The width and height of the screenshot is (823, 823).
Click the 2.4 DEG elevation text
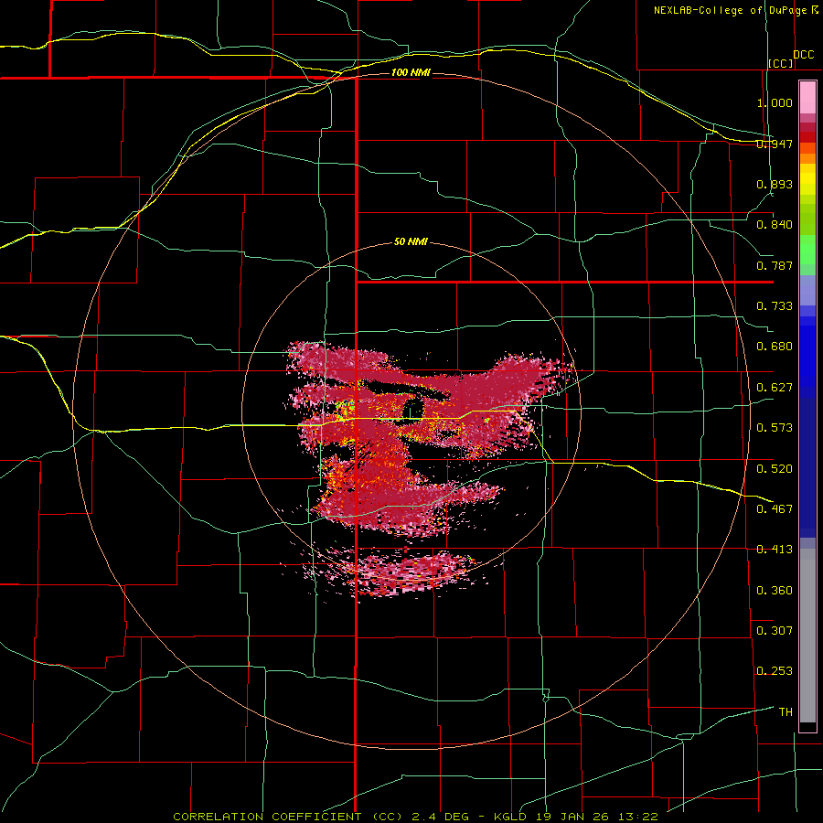click(x=440, y=817)
